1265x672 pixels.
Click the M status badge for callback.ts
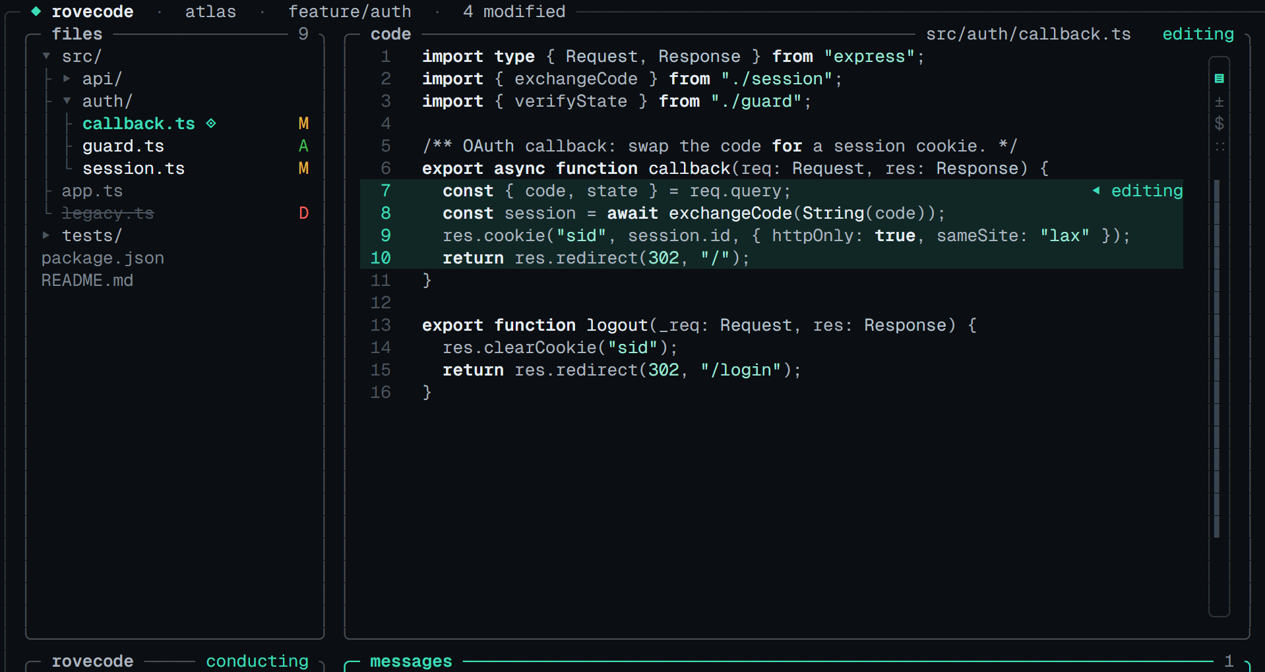click(303, 123)
